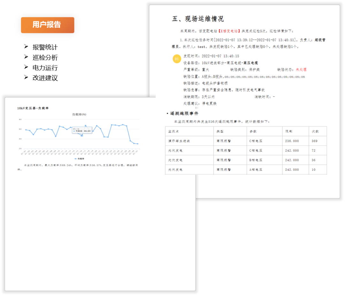Select the 次数 table column header
345x296 pixels.
click(x=315, y=131)
